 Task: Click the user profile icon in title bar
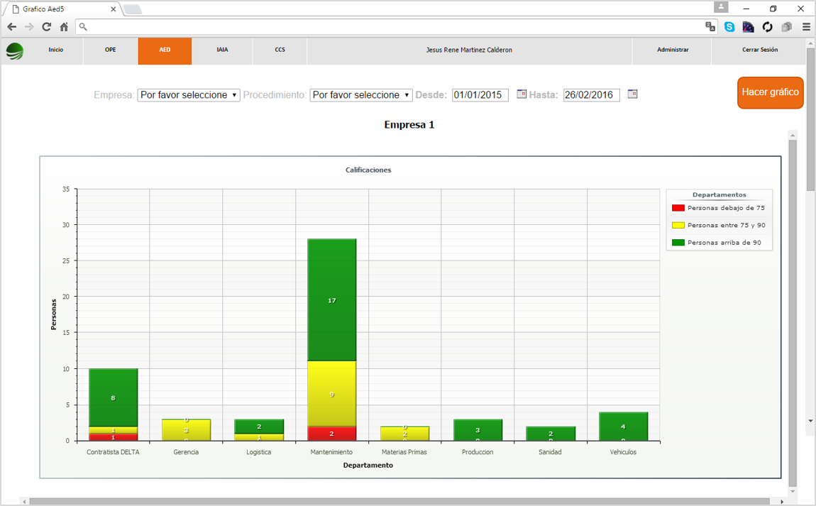[721, 7]
